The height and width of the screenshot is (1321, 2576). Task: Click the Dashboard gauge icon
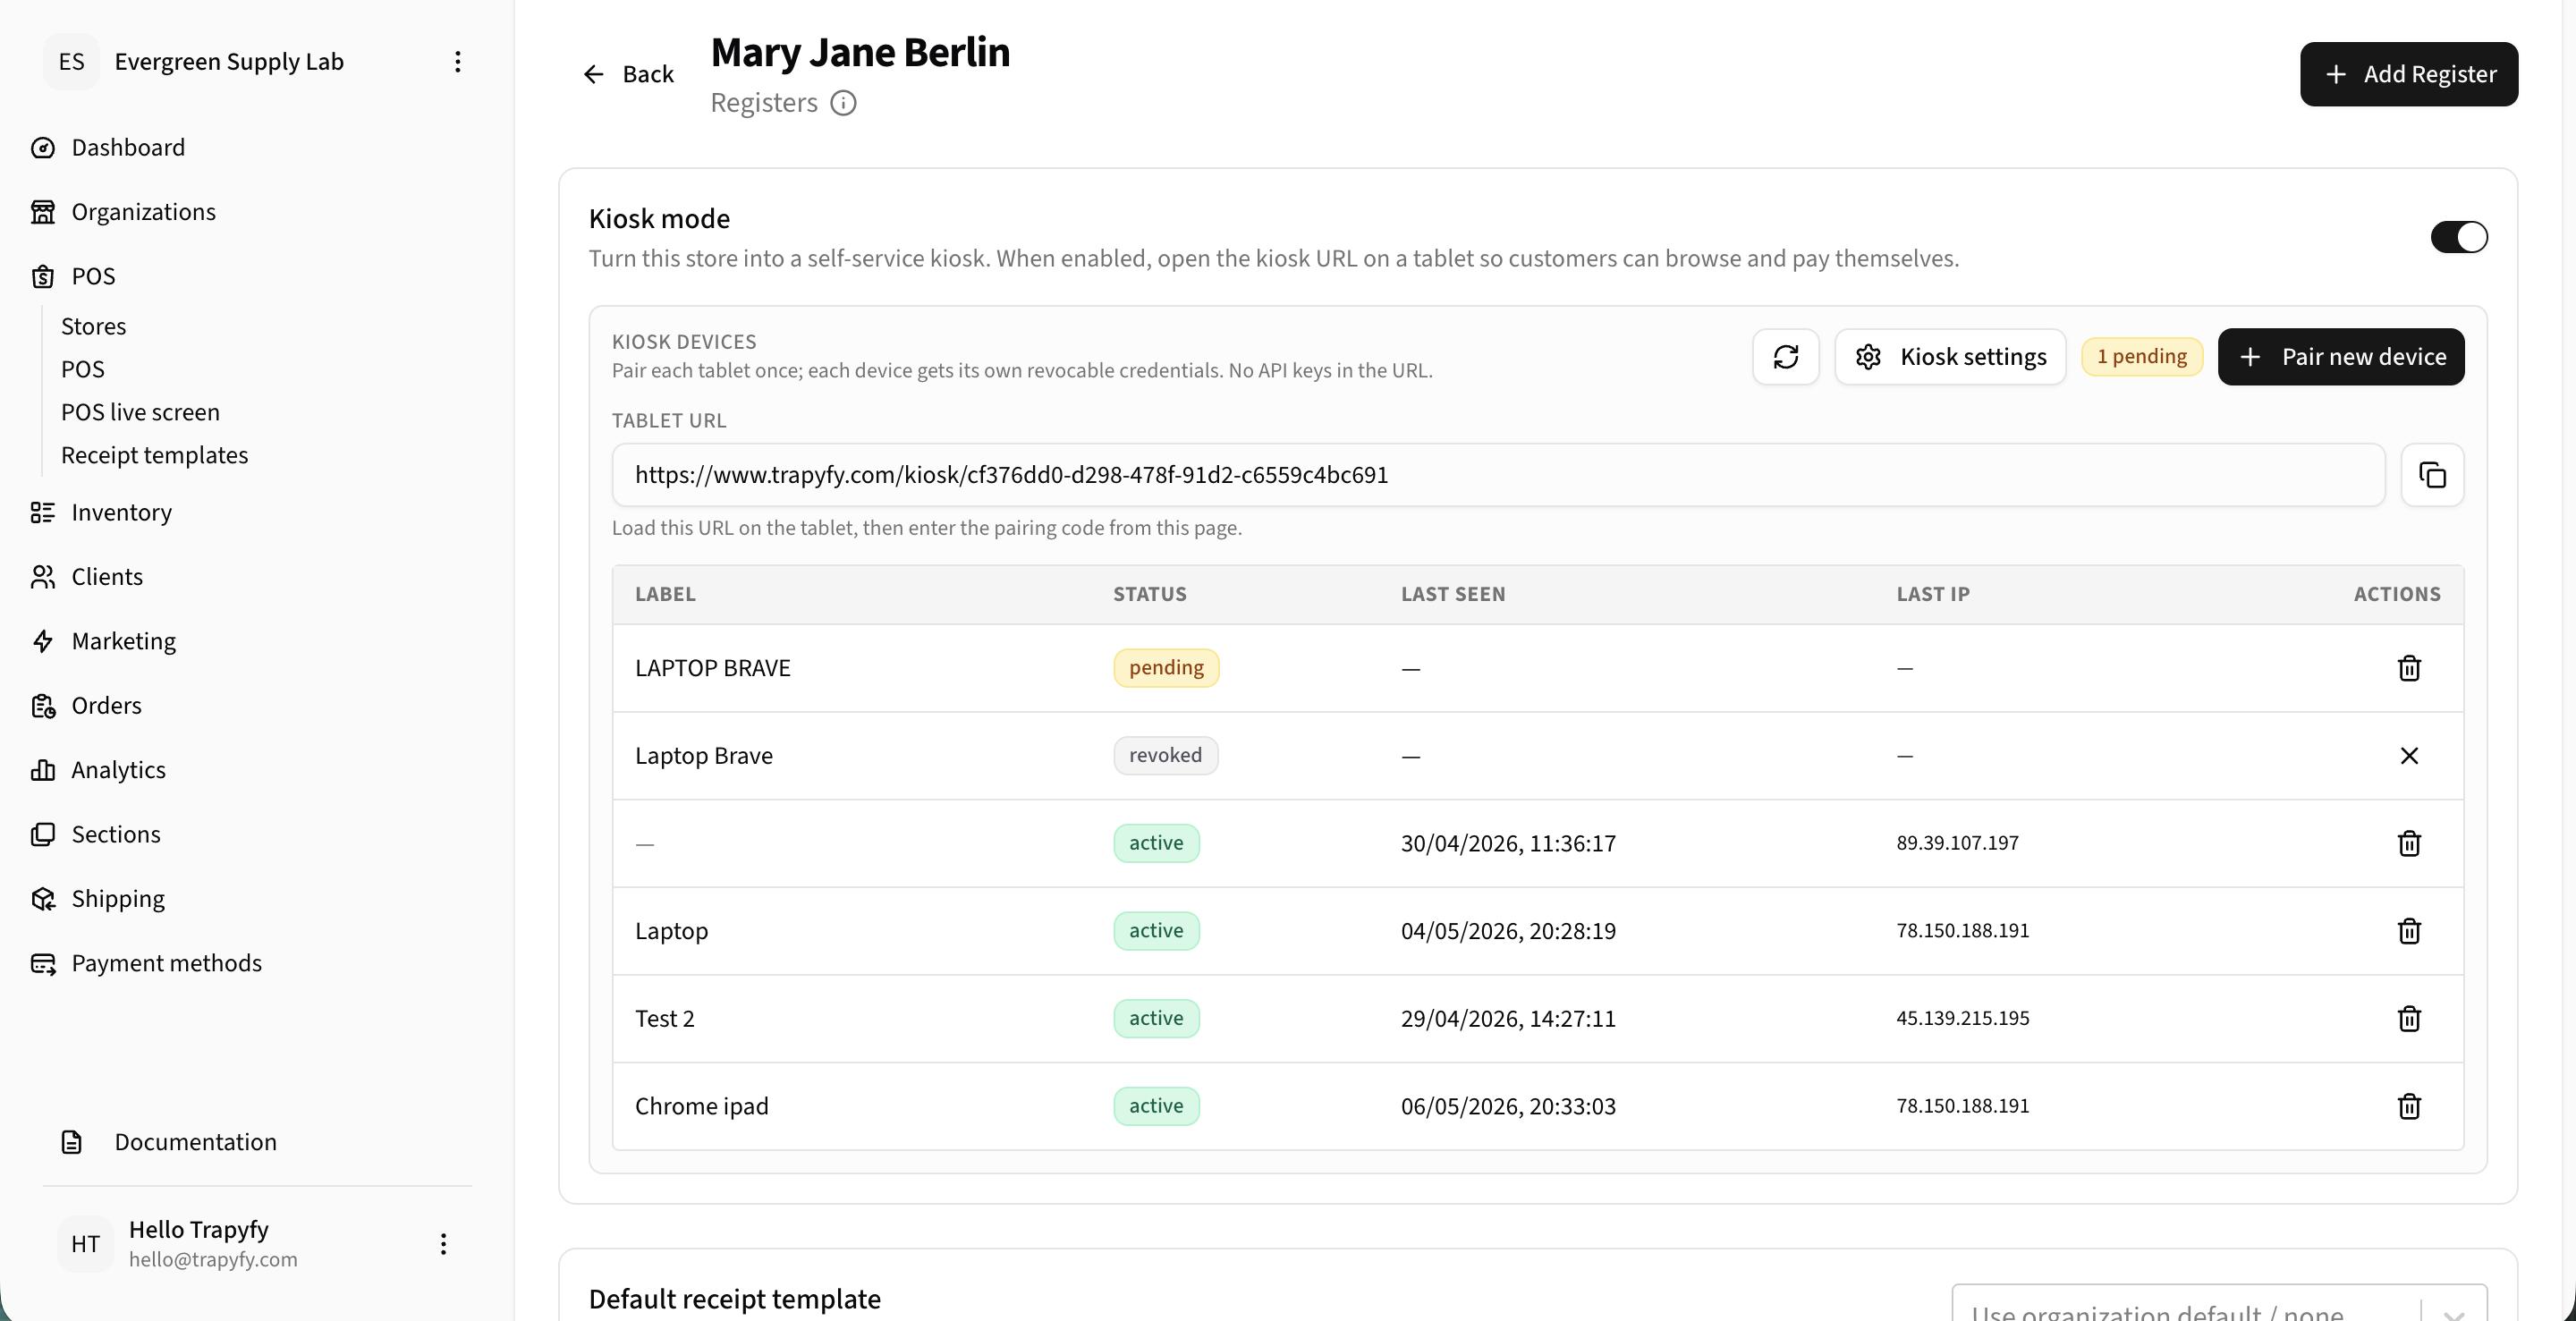(x=43, y=147)
